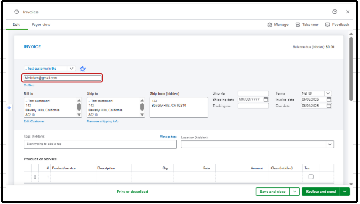The width and height of the screenshot is (360, 204).
Task: Switch to the Payor view tab
Action: click(41, 24)
